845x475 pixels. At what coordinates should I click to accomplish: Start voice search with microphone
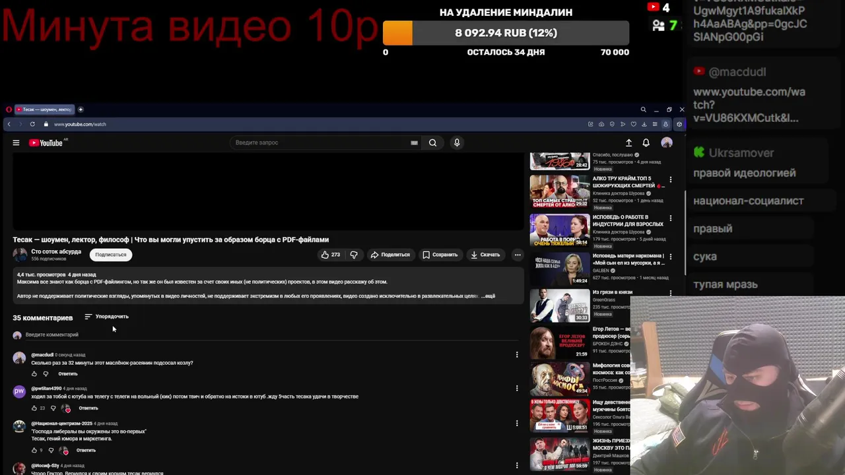[x=456, y=142]
